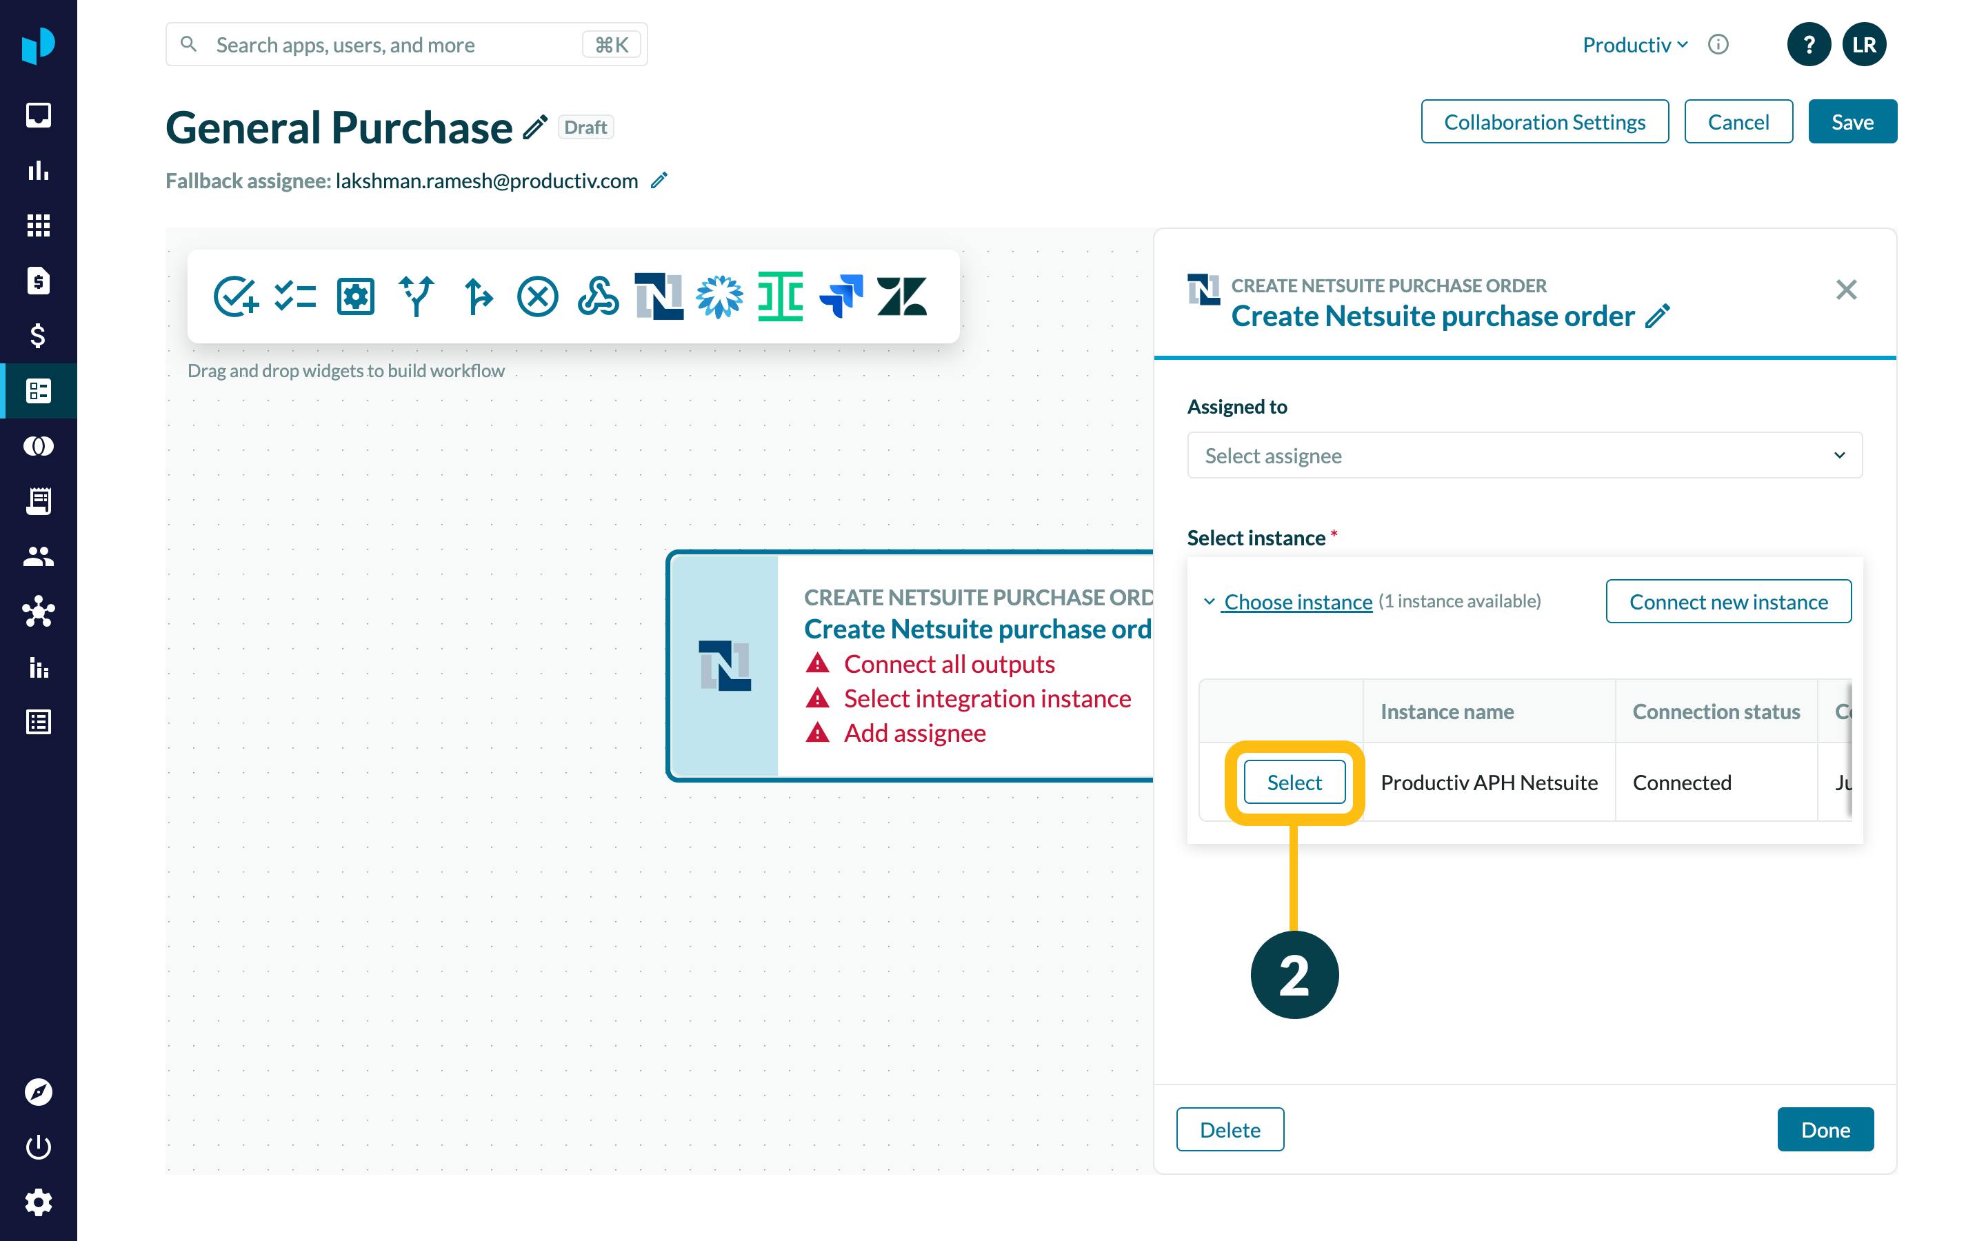Select the Jira widget icon
Image resolution: width=1986 pixels, height=1241 pixels.
point(841,296)
